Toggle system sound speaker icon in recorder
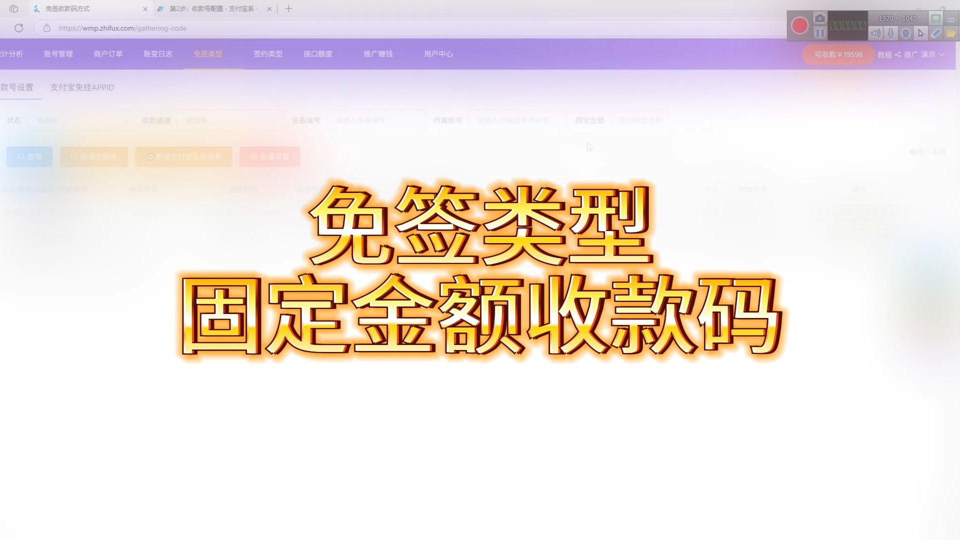Screen dimensions: 960x540 (875, 33)
